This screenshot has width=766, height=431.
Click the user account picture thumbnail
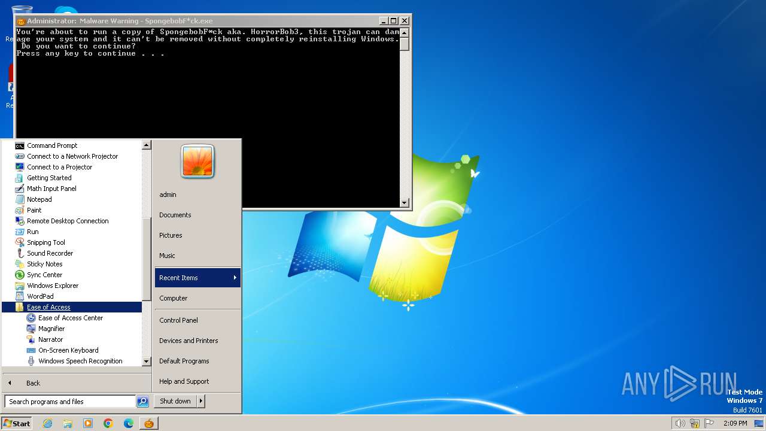click(x=197, y=161)
